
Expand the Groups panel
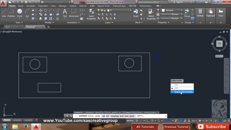(189, 22)
